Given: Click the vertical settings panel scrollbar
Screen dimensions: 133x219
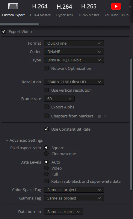Looking at the screenshot, I should click(131, 124).
